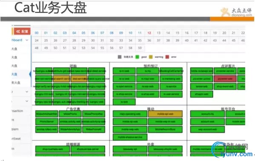
Task: Click the piccenter-upload tile
Action: (201, 79)
